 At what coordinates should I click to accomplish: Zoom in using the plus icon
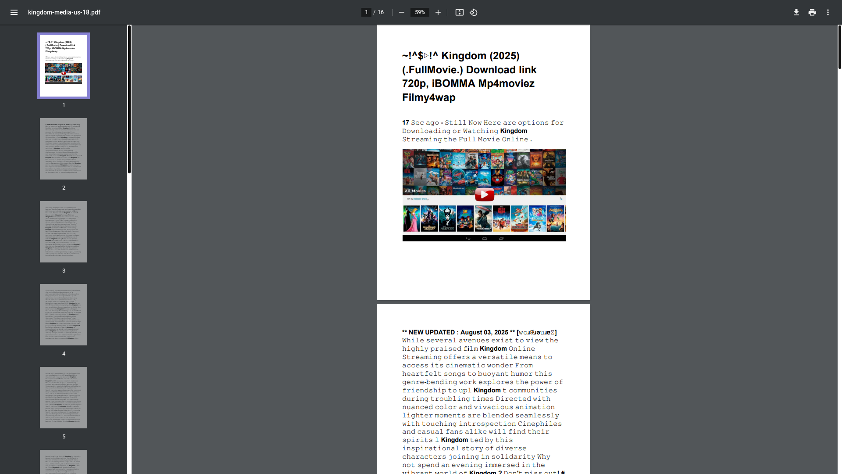[438, 12]
